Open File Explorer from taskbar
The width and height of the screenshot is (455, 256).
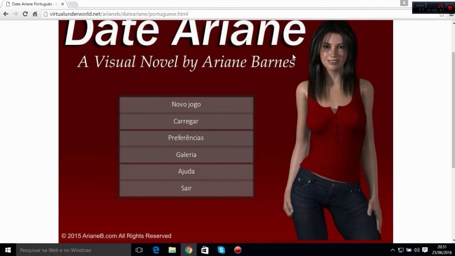172,250
